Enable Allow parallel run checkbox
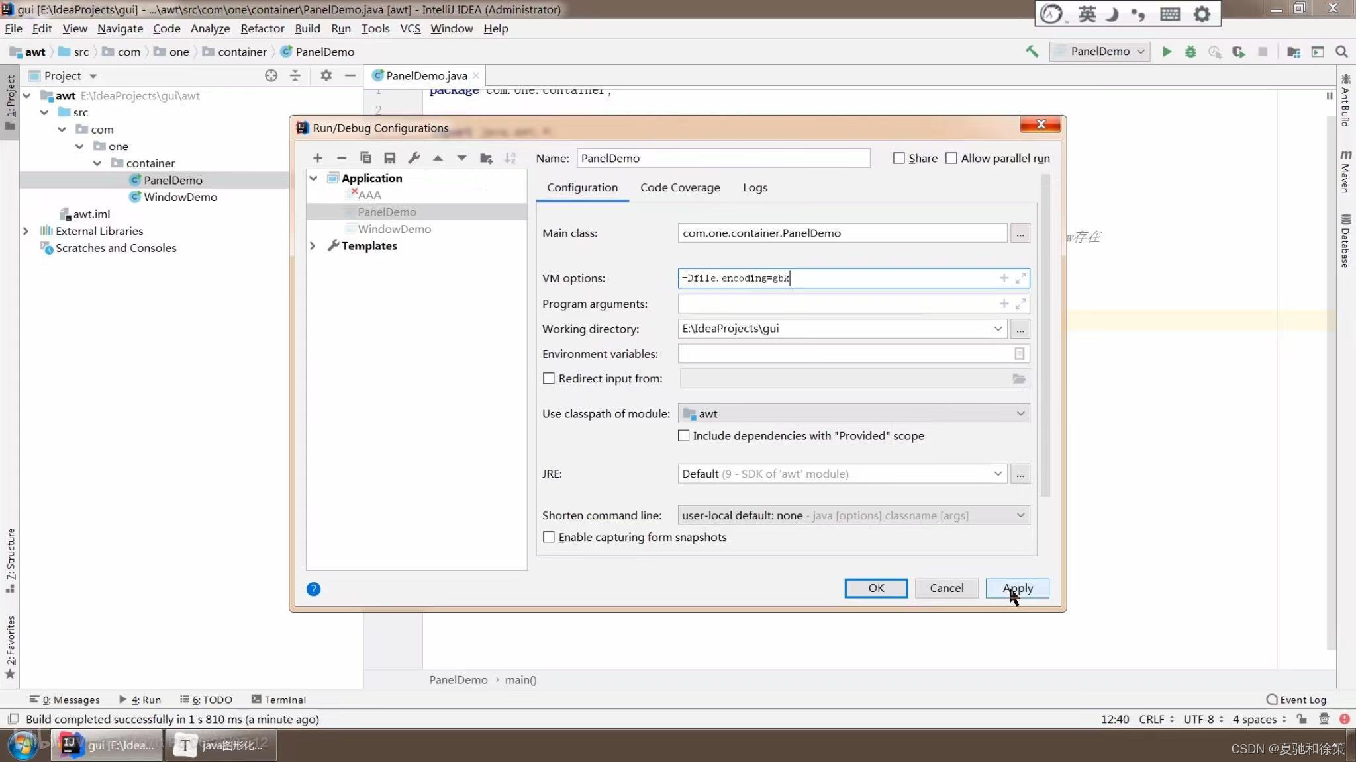 tap(951, 158)
